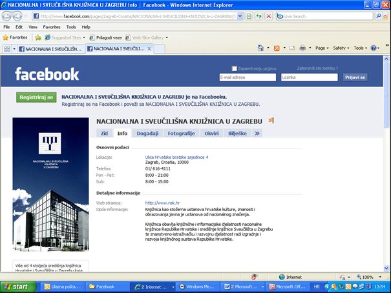391x293 pixels.
Task: Click the Facebook favicon in the address bar
Action: click(x=36, y=16)
